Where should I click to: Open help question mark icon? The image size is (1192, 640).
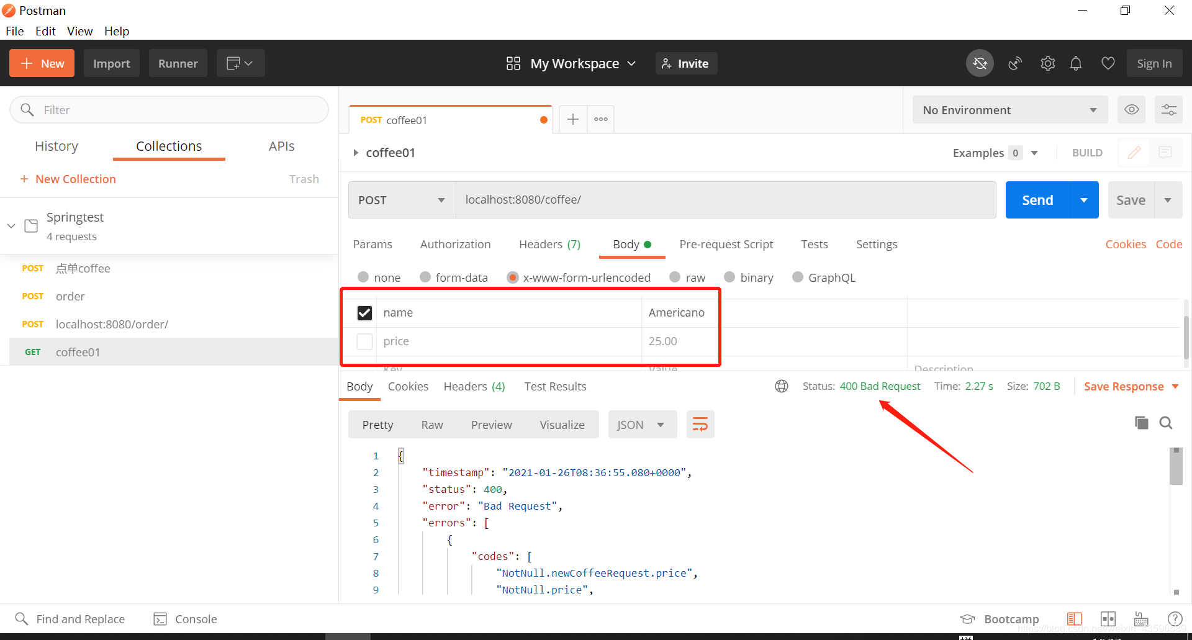click(x=1175, y=619)
